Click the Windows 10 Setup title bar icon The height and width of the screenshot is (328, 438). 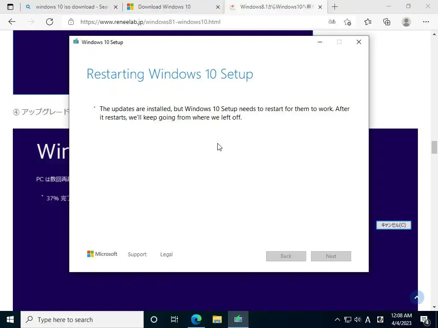[x=76, y=41]
